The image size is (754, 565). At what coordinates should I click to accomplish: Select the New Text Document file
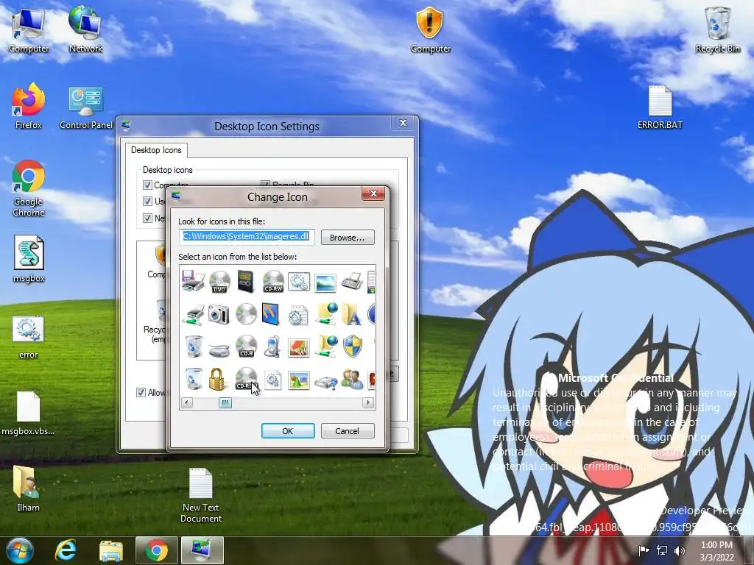(201, 495)
